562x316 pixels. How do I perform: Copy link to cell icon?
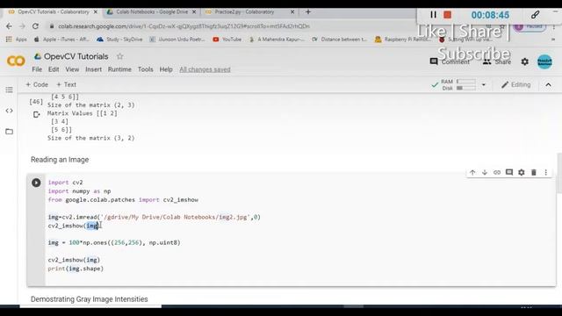(497, 173)
